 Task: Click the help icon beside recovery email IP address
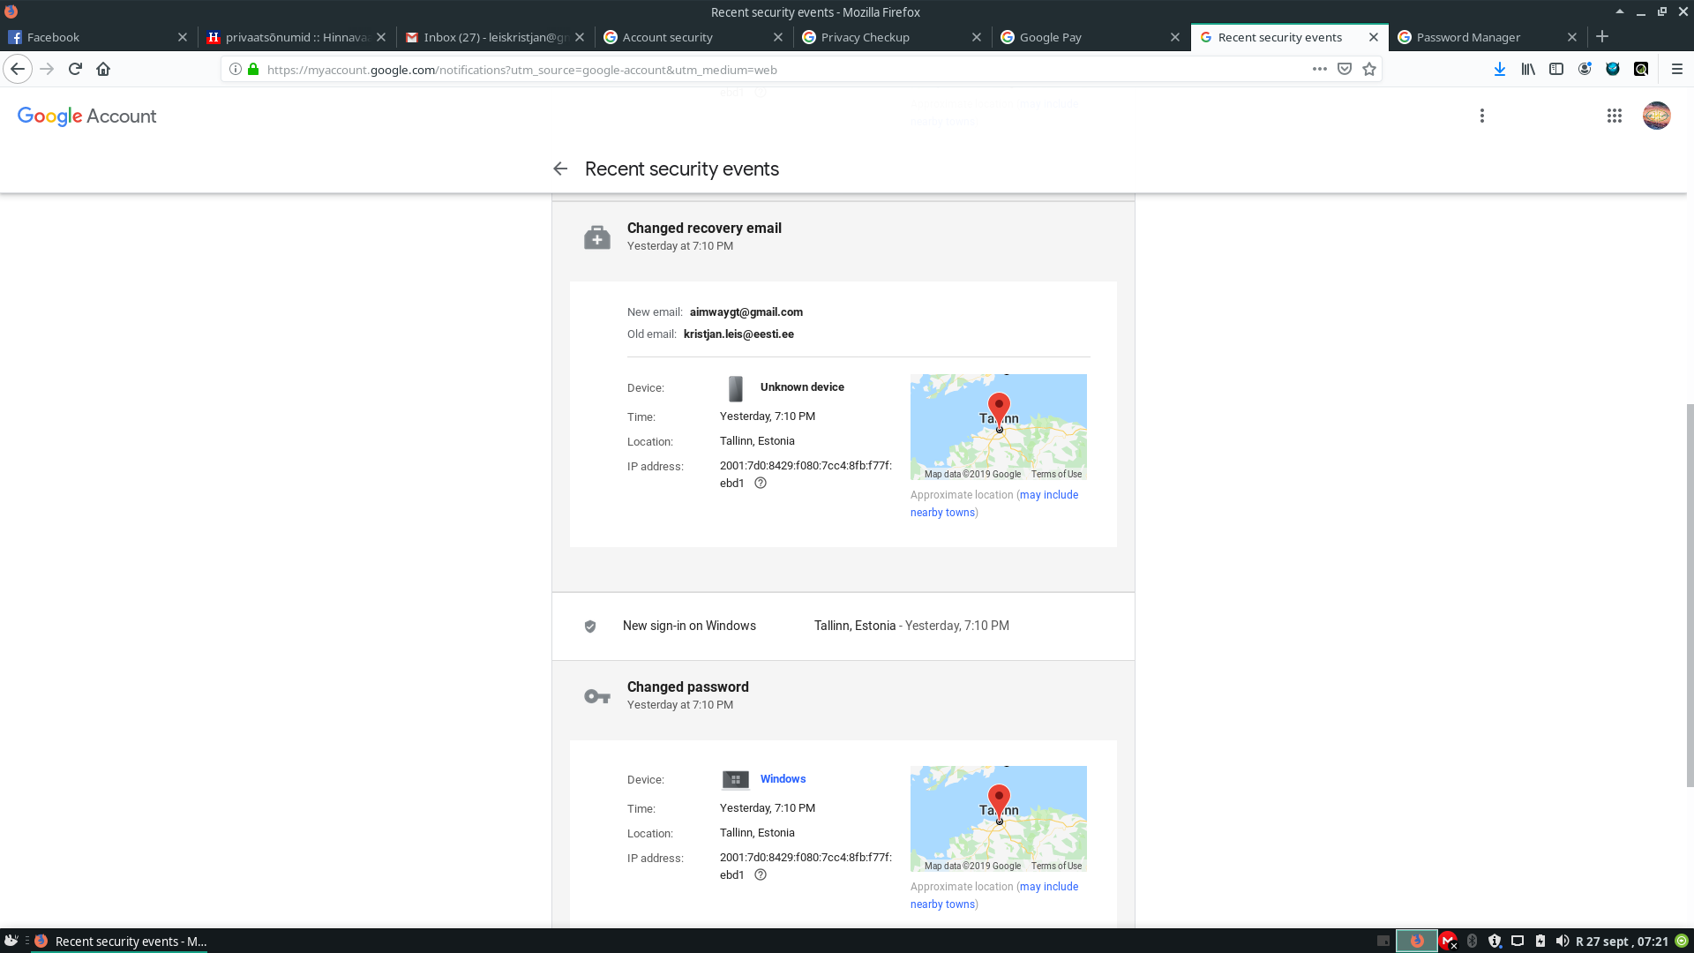coord(761,483)
